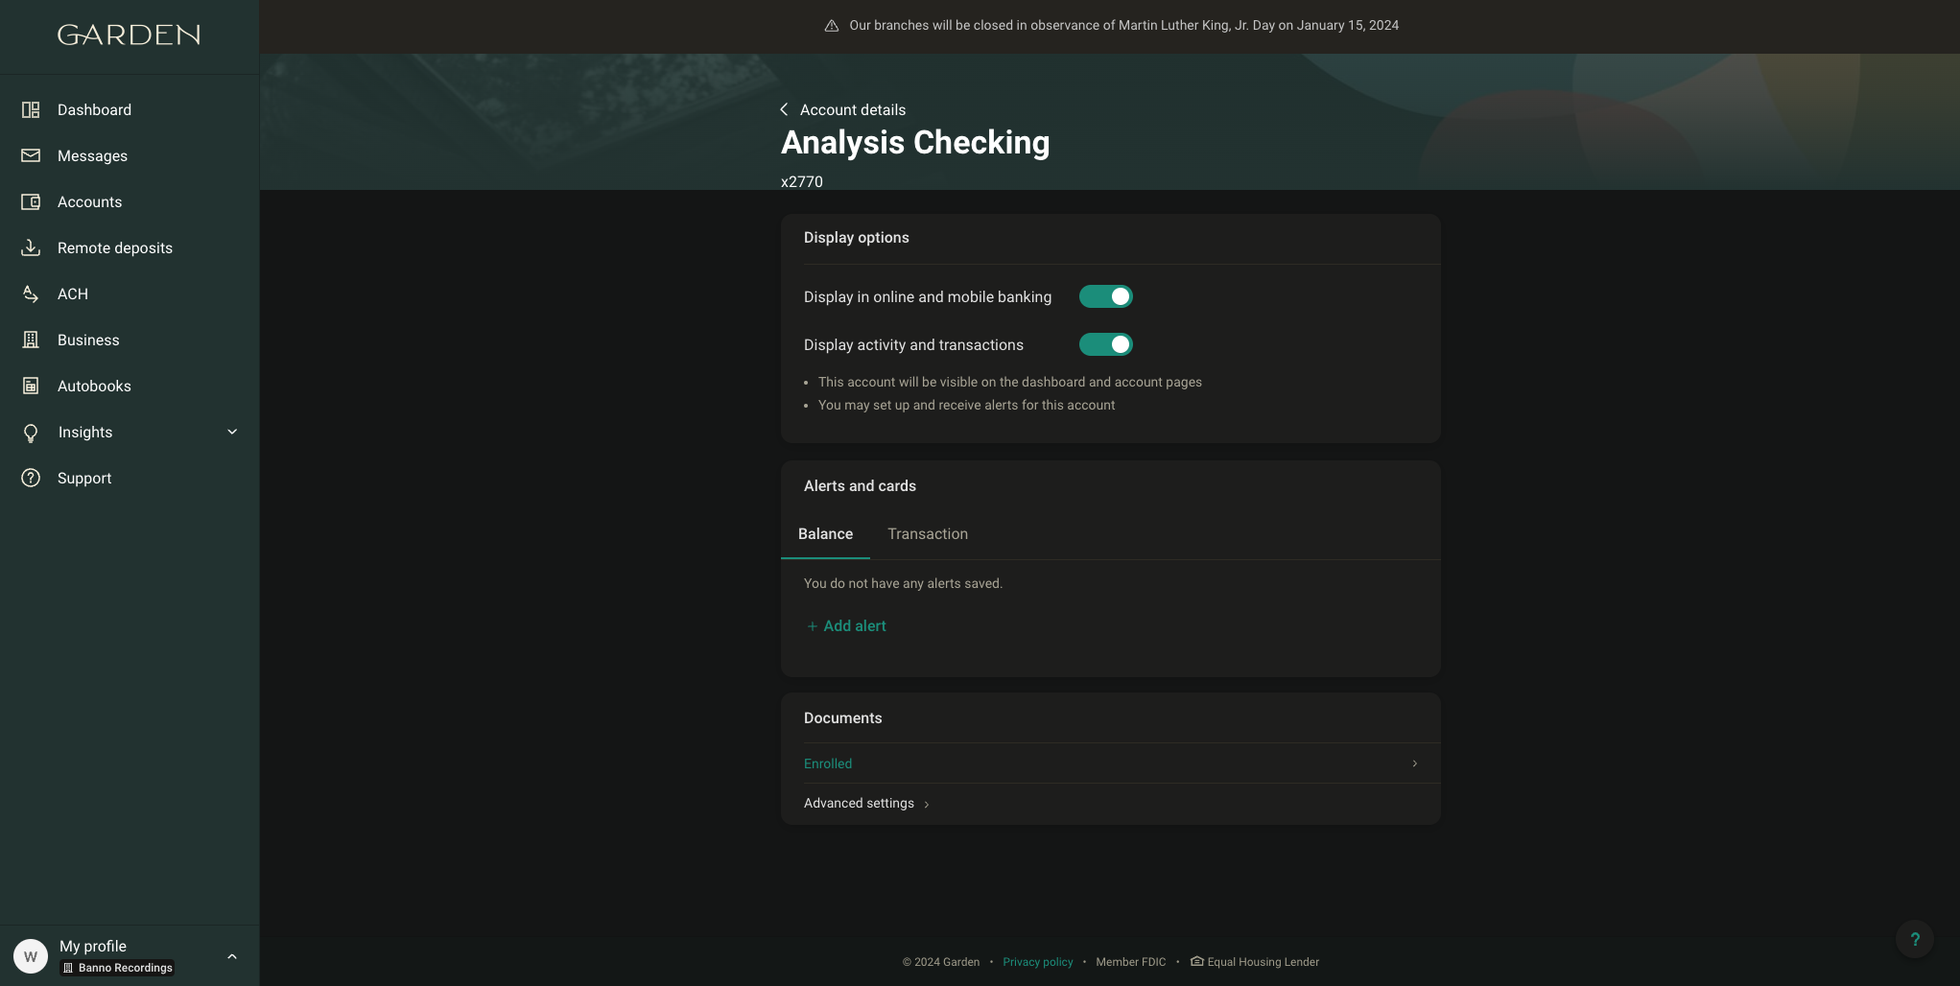Open Messages via envelope icon
Screen dimensions: 1960x986
click(x=31, y=155)
